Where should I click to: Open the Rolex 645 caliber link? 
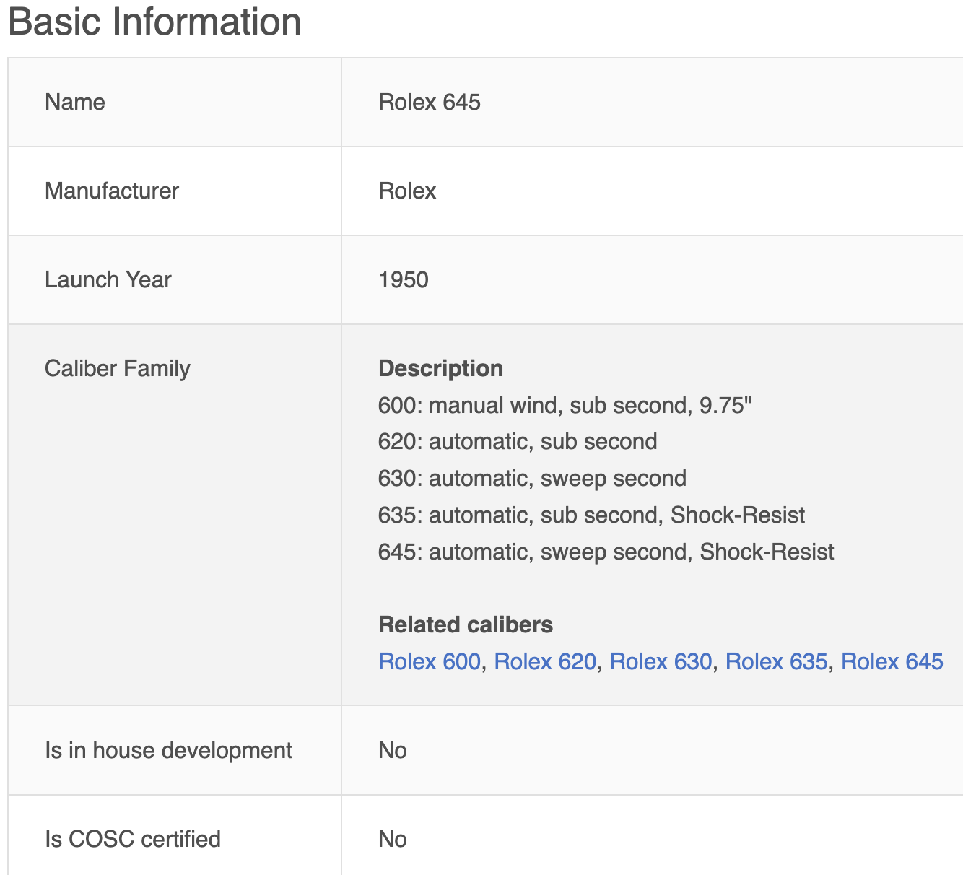pyautogui.click(x=892, y=661)
